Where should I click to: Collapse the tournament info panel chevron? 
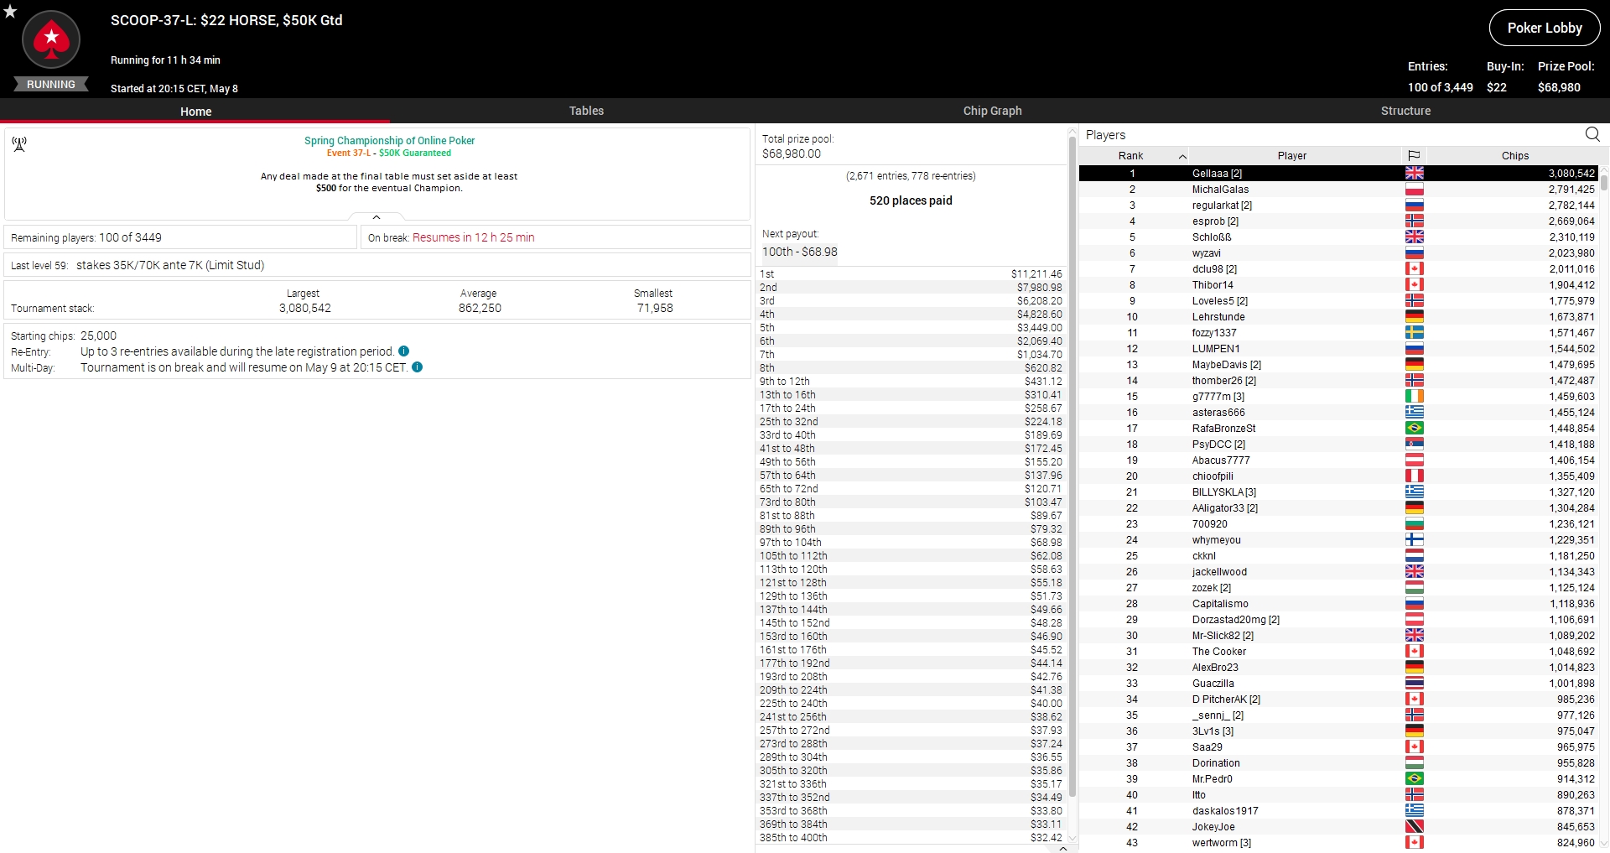(377, 217)
